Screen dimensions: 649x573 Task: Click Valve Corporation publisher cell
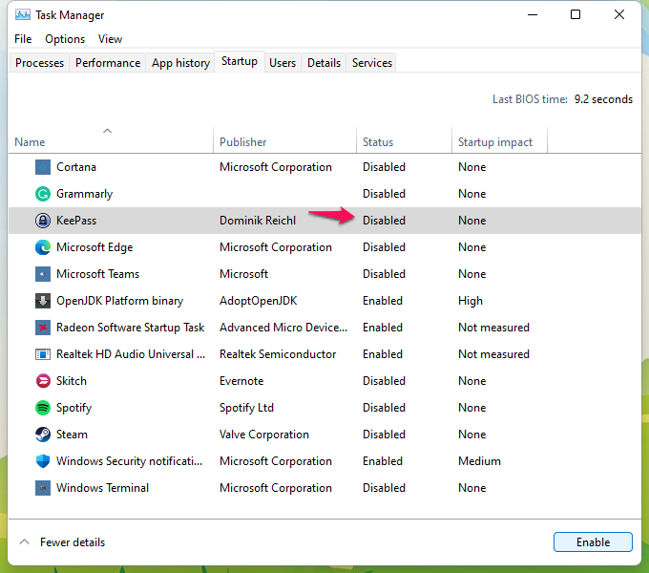click(x=264, y=435)
